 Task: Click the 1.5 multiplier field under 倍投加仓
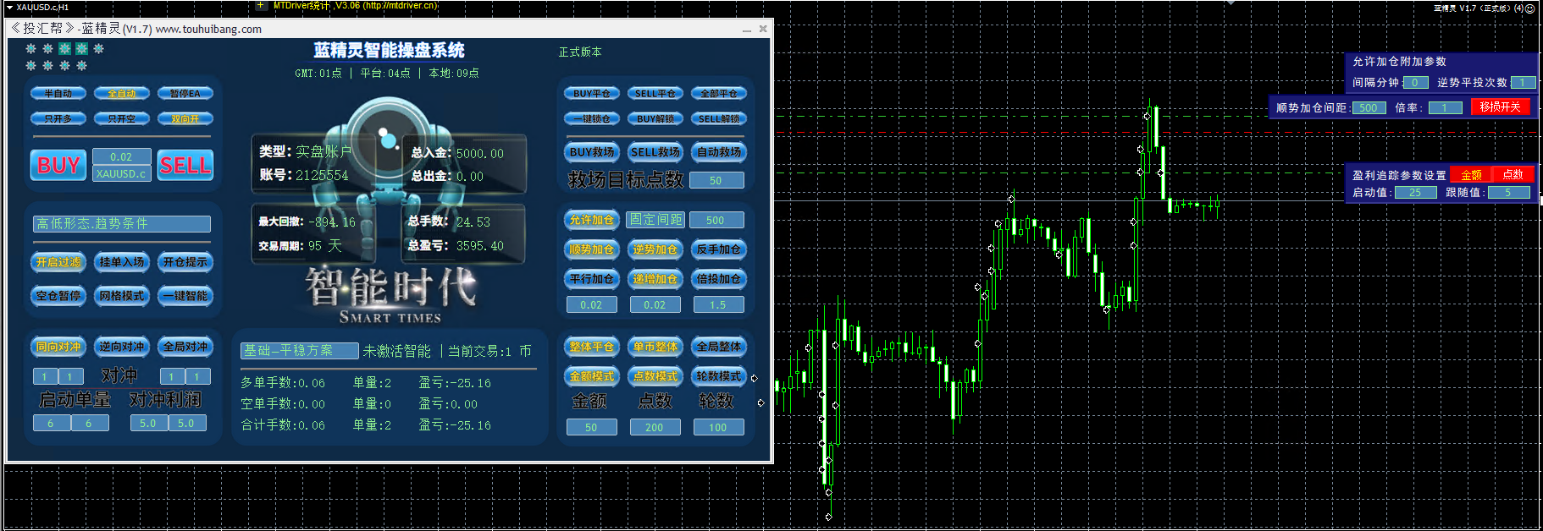coord(718,304)
